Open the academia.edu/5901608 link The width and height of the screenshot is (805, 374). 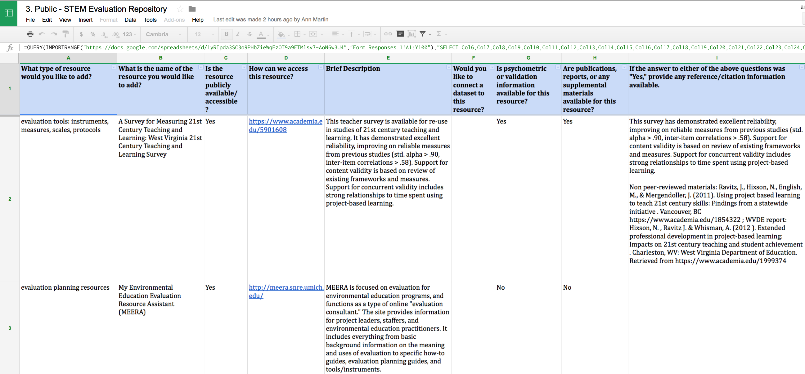pyautogui.click(x=285, y=126)
